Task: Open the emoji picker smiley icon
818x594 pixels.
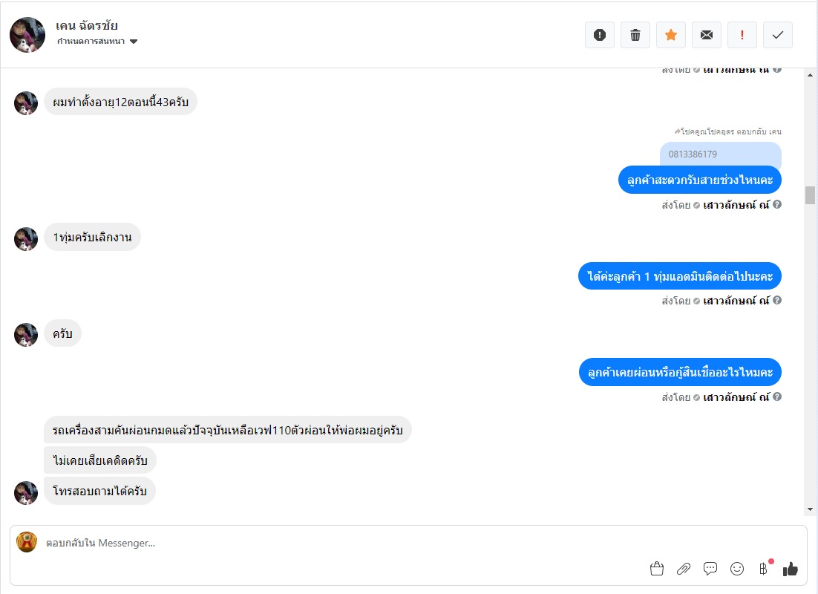Action: (736, 569)
